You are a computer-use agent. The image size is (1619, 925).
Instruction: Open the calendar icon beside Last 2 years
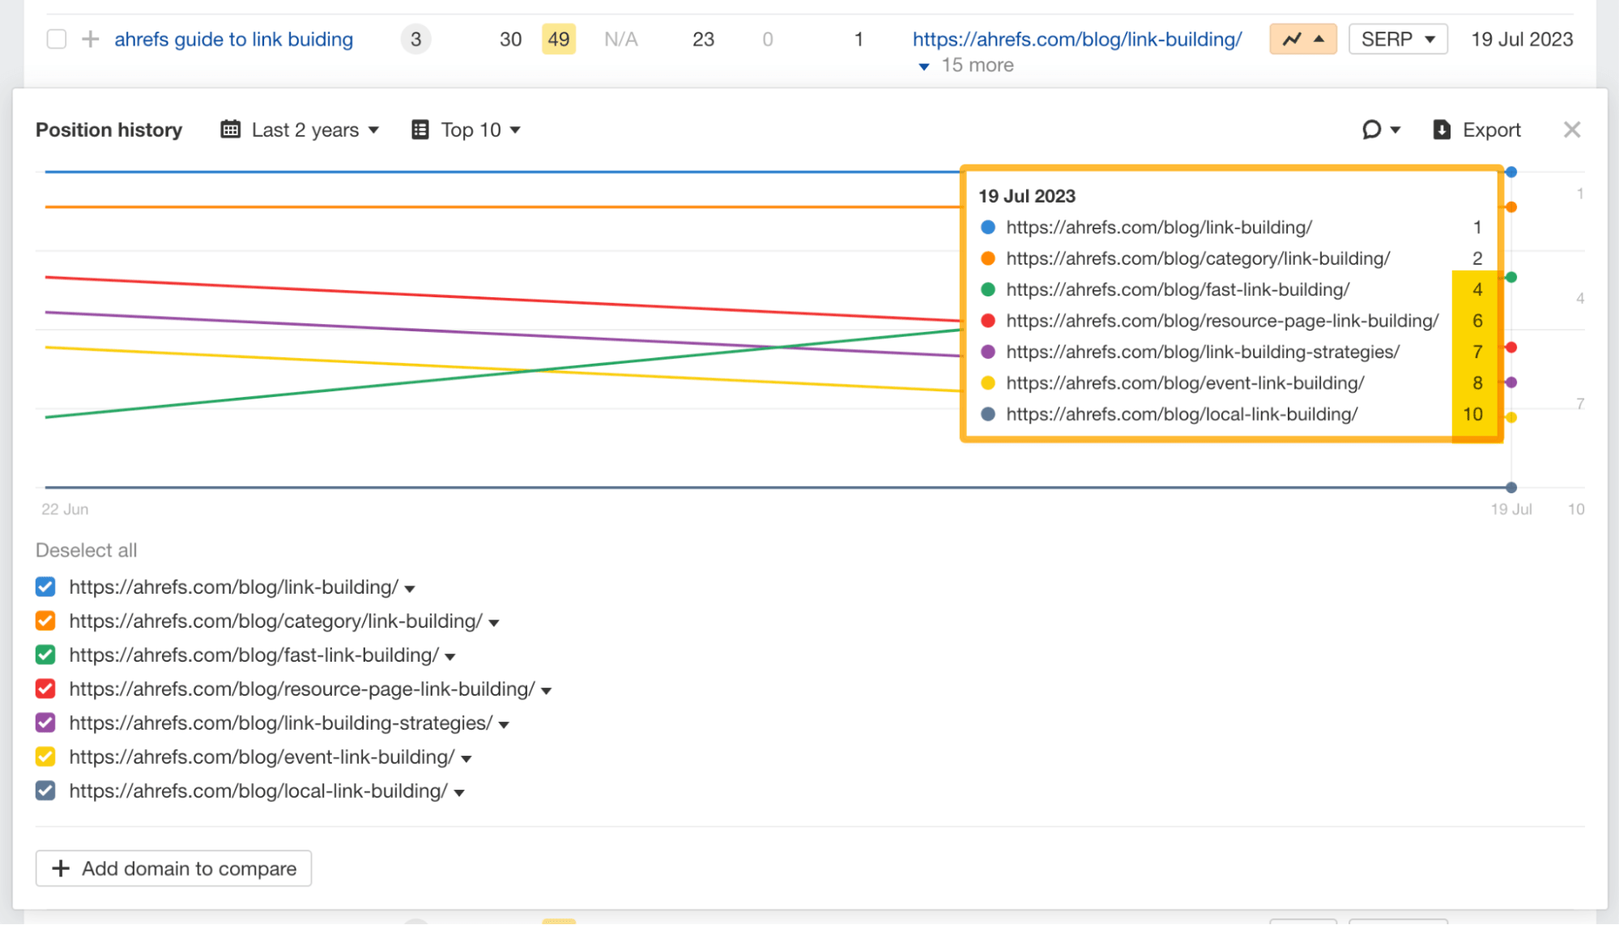(230, 130)
